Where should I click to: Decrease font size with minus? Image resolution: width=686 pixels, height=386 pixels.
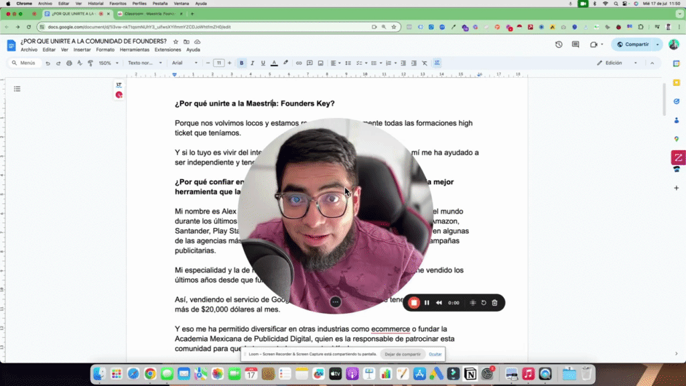pos(208,63)
